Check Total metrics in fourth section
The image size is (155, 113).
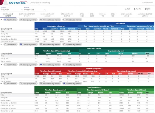[5, 83]
